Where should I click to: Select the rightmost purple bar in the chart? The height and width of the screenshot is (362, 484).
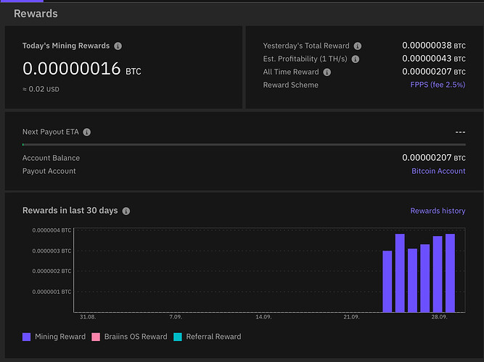tap(450, 273)
